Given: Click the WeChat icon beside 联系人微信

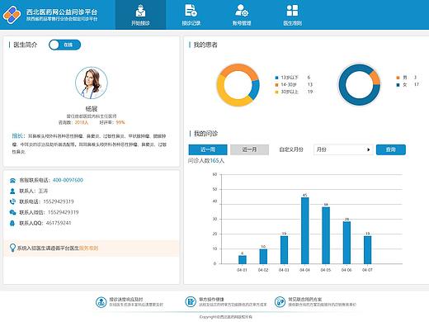Looking at the screenshot, I should point(12,212).
